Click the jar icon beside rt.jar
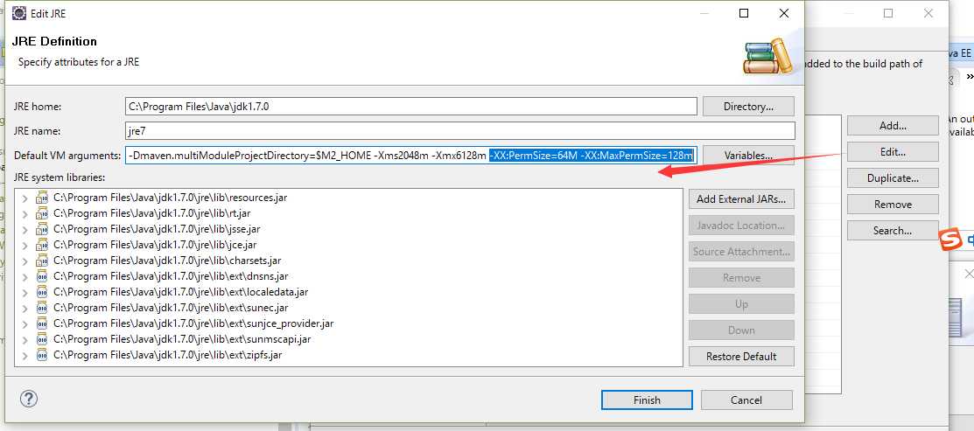Viewport: 974px width, 431px height. pyautogui.click(x=42, y=213)
